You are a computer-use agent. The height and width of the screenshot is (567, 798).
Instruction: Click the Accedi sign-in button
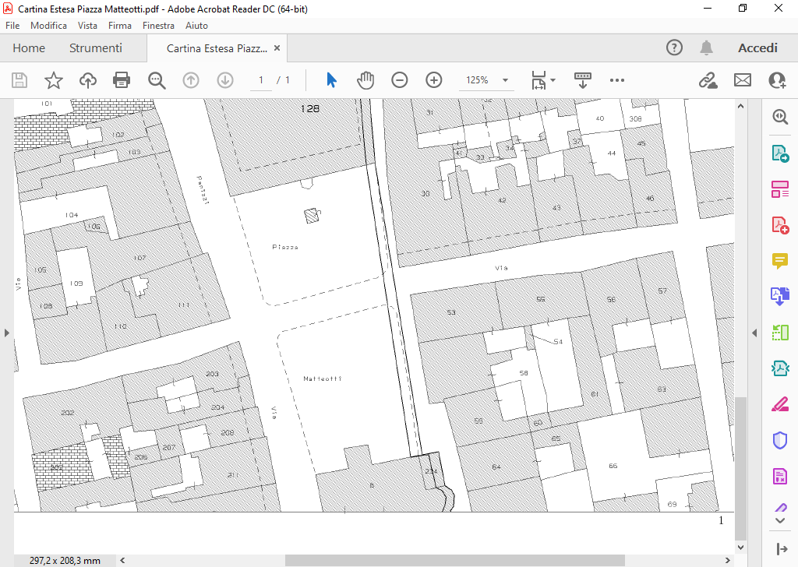(757, 48)
